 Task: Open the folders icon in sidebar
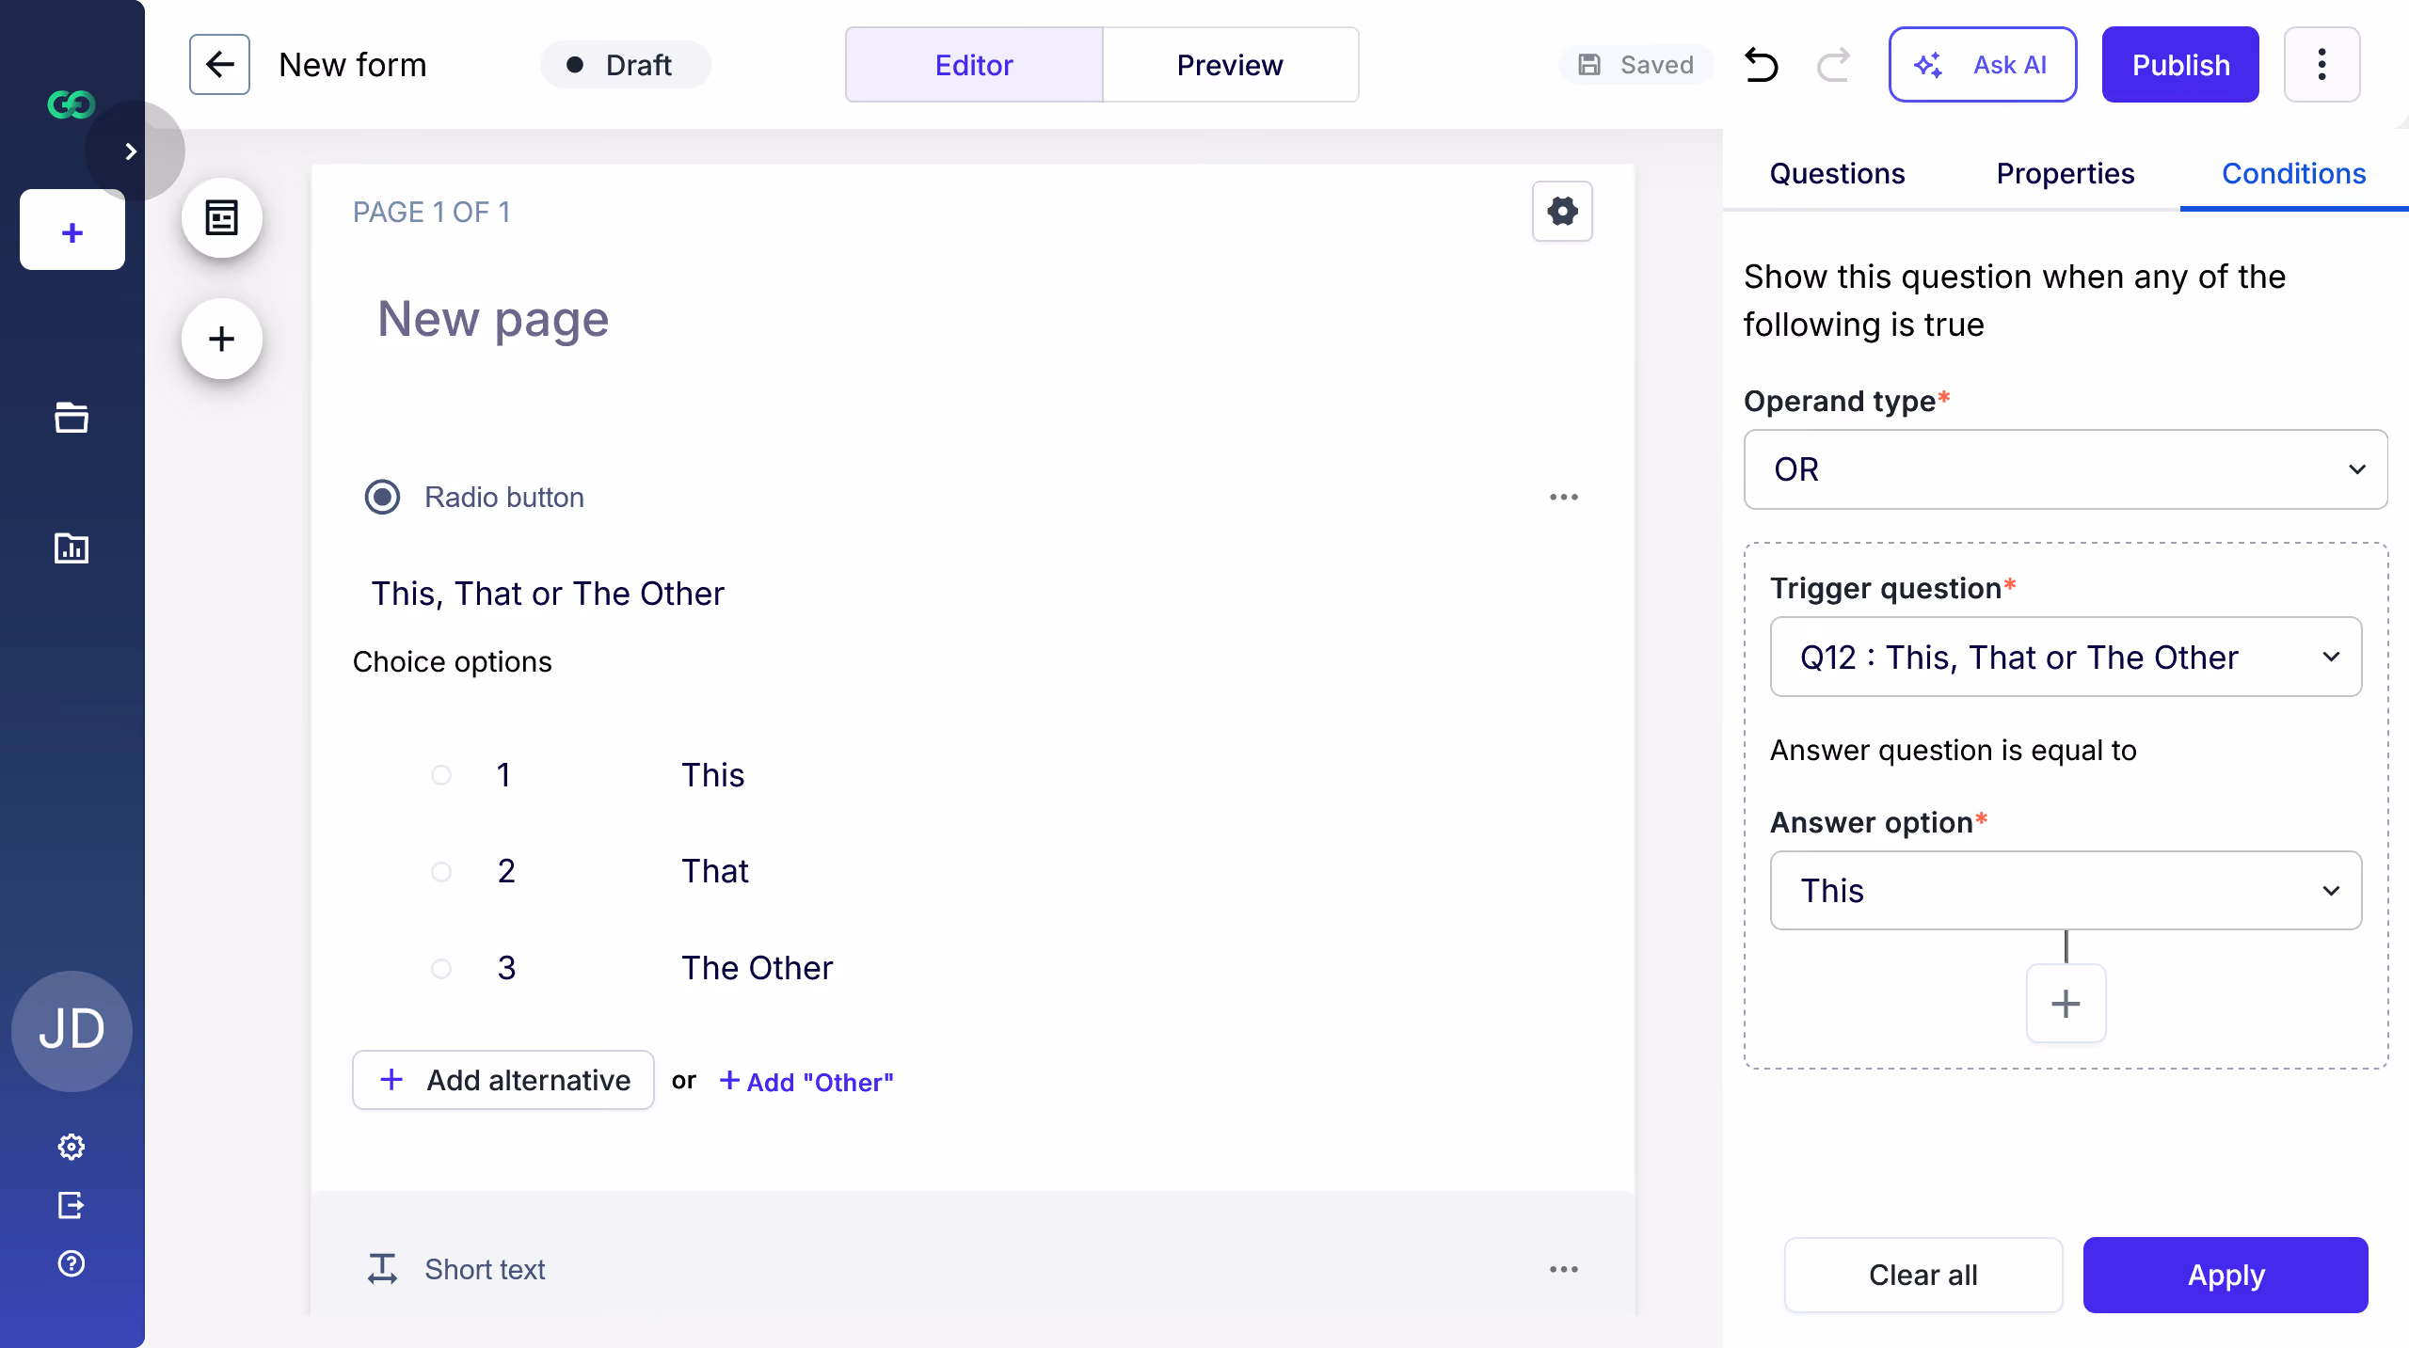(x=72, y=418)
